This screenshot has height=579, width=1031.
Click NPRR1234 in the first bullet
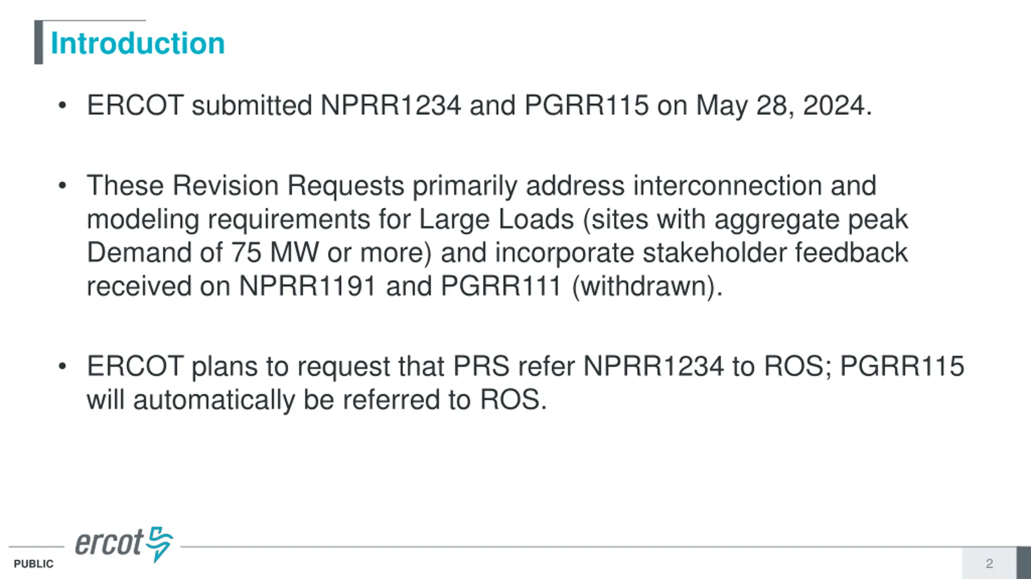click(391, 105)
